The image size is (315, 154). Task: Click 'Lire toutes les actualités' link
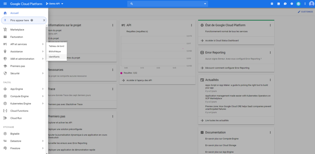coord(217,120)
